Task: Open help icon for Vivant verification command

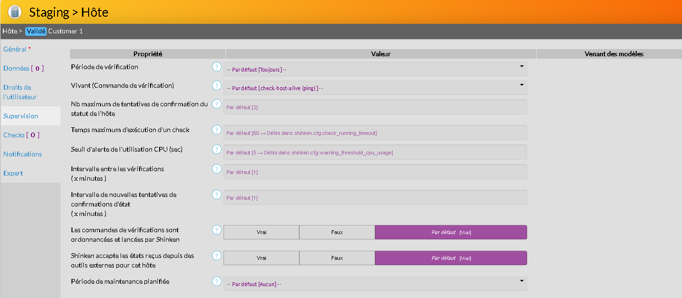Action: click(x=217, y=86)
